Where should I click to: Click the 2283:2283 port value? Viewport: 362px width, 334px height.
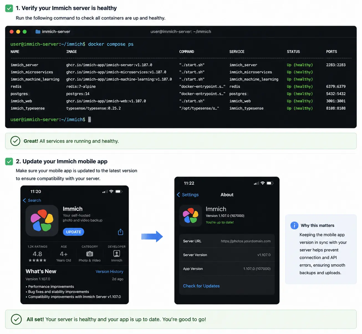click(x=336, y=65)
